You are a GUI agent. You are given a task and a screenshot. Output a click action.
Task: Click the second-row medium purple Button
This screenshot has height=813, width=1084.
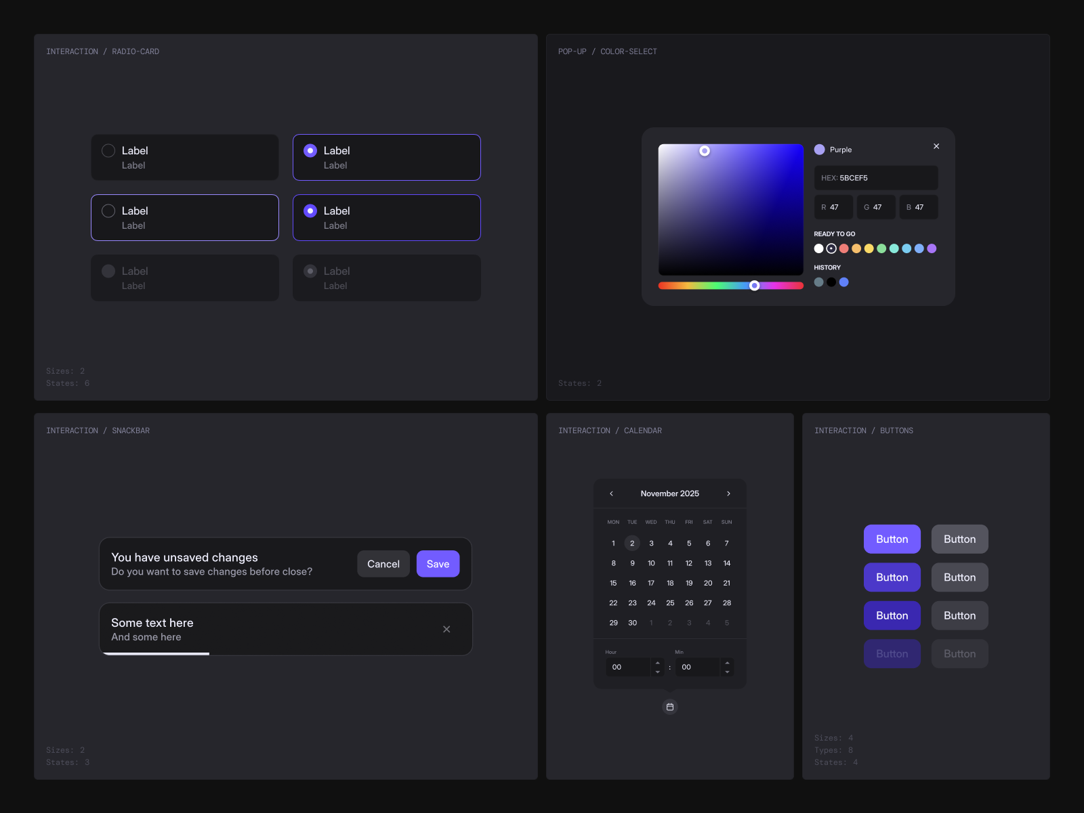click(892, 577)
